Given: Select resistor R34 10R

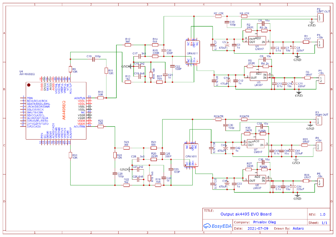Looking at the screenshot, I should point(70,155).
